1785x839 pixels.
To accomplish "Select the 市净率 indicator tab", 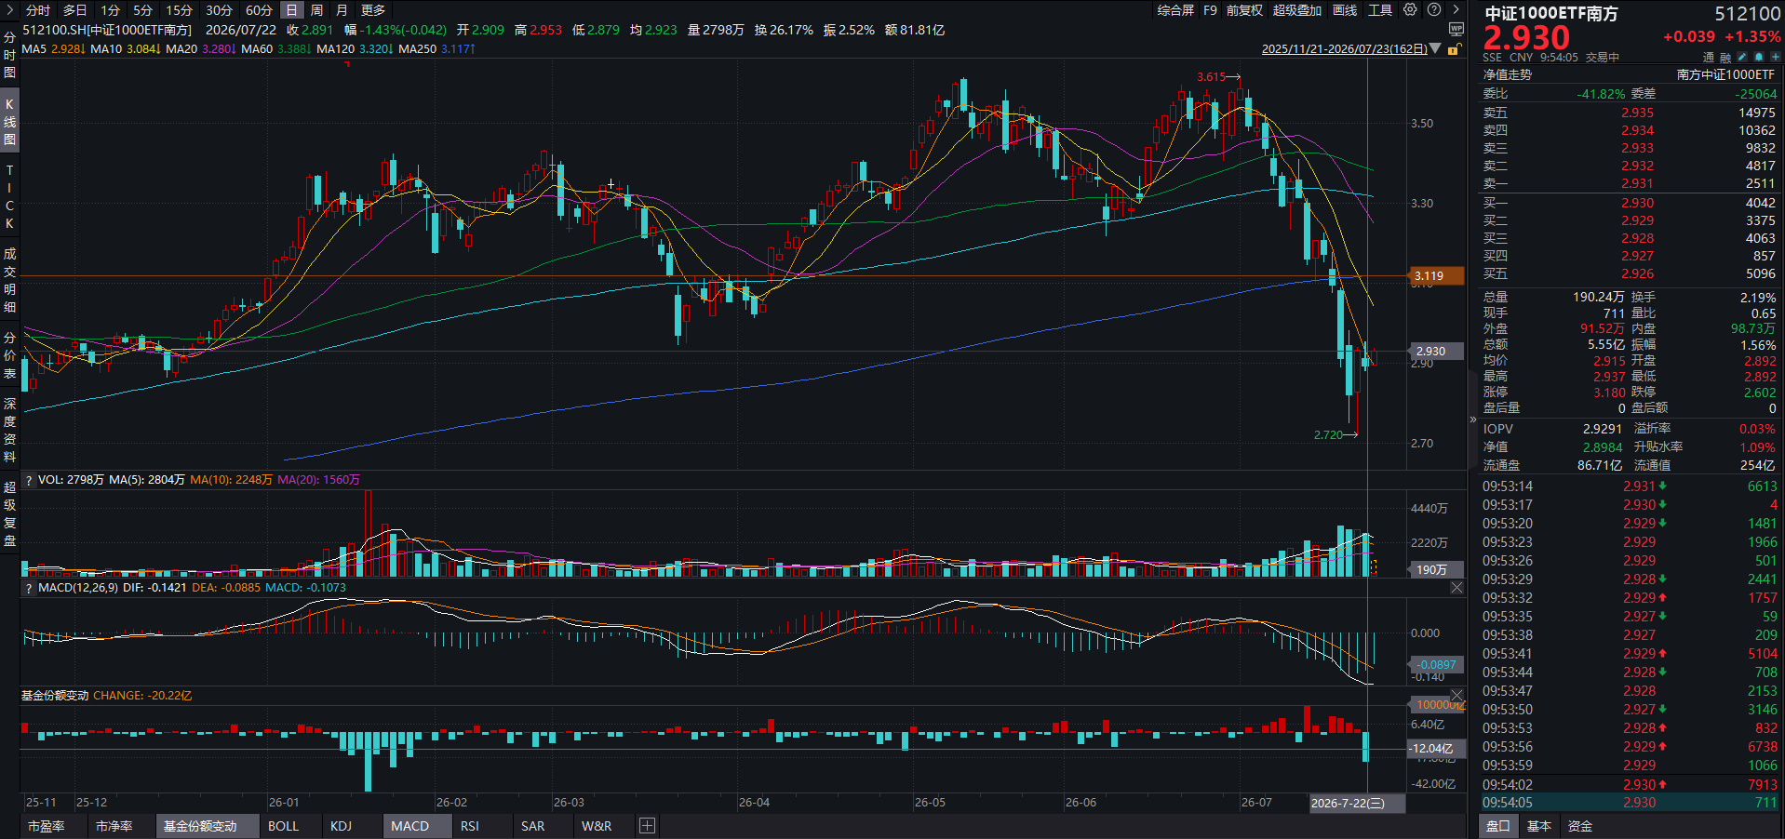I will [x=114, y=826].
